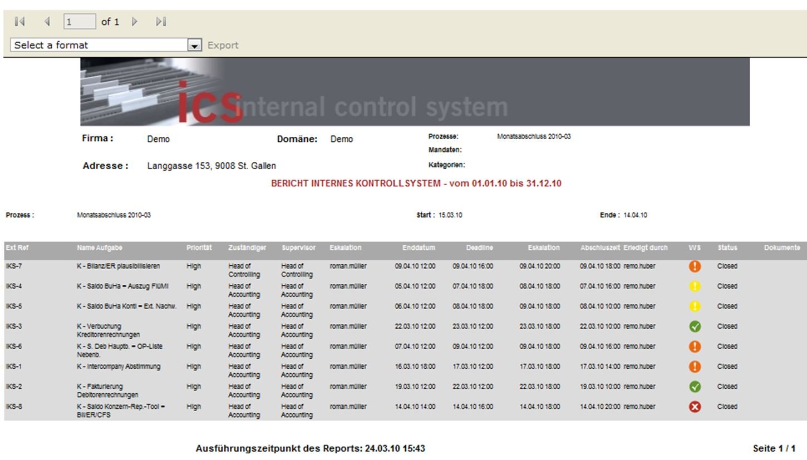
Task: Click the Priorität column header
Action: tap(199, 248)
